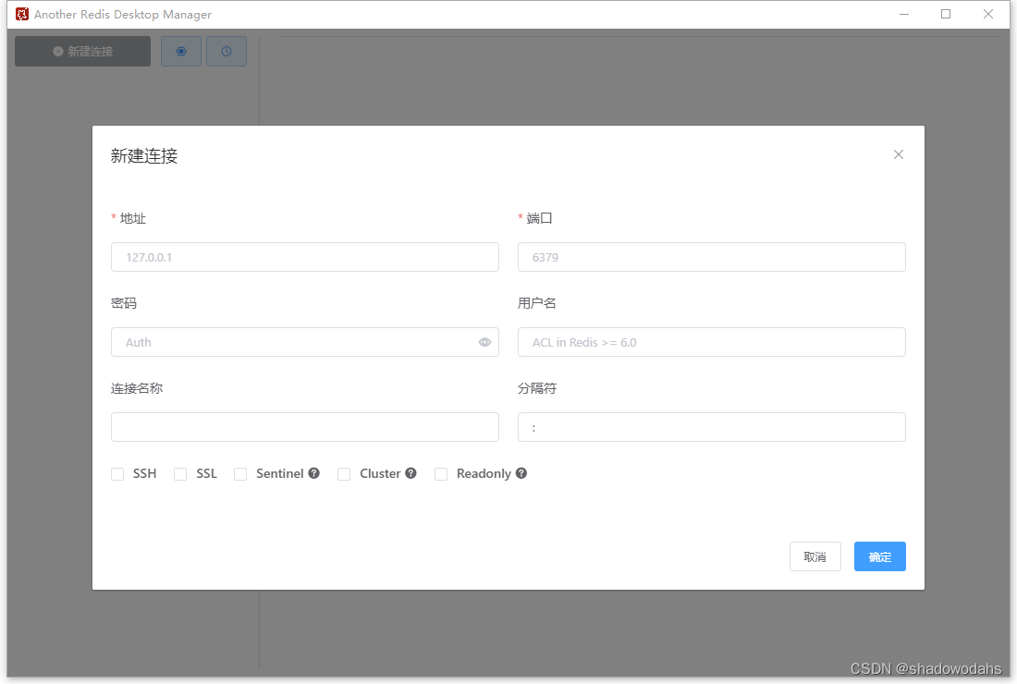The image size is (1017, 684).
Task: Confirm with the blue 确定 button
Action: pyautogui.click(x=879, y=556)
